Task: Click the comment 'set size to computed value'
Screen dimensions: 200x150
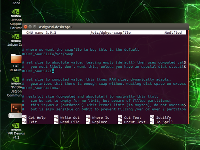Action: [x=55, y=79]
